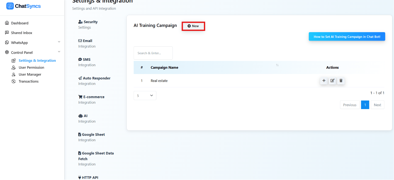The width and height of the screenshot is (394, 180).
Task: Open Google Sheet Data Fetch tab
Action: (96, 159)
